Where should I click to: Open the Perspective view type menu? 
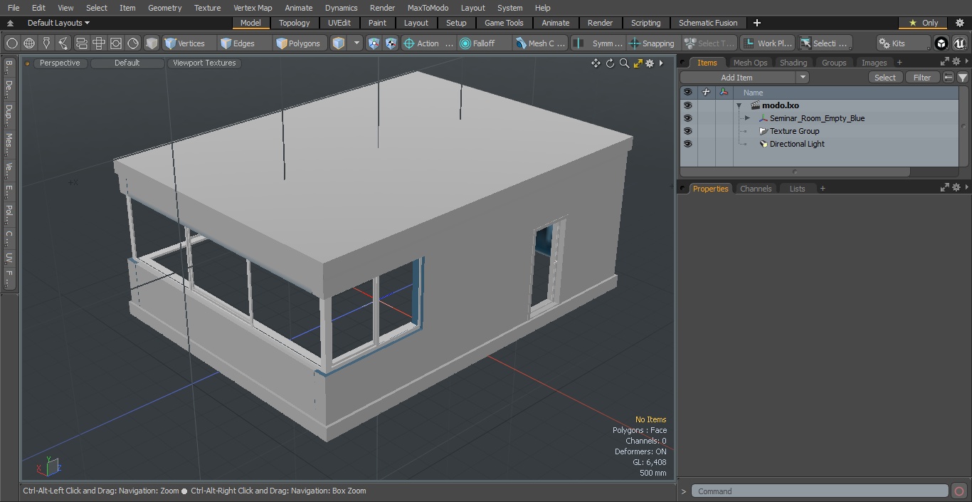tap(60, 63)
